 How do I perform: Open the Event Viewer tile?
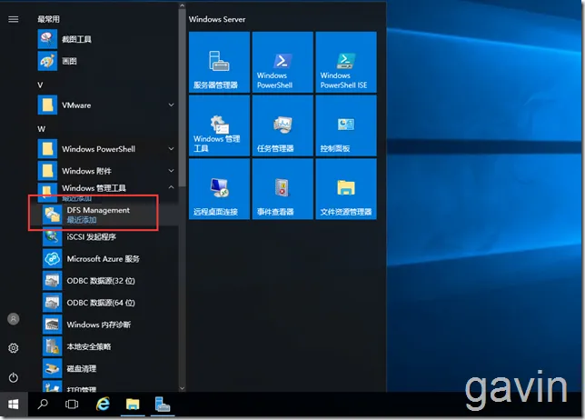click(x=283, y=189)
